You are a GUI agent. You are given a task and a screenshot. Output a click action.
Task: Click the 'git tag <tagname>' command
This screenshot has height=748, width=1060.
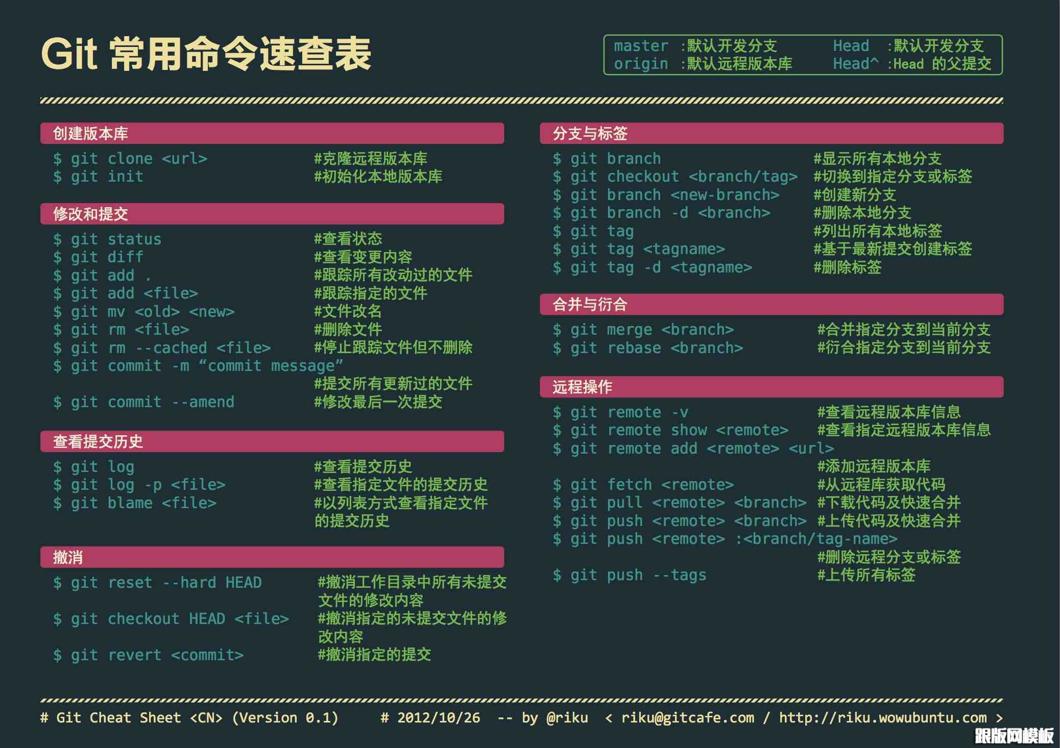click(x=639, y=249)
